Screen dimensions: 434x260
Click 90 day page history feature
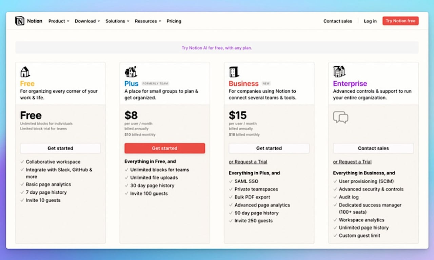point(257,213)
